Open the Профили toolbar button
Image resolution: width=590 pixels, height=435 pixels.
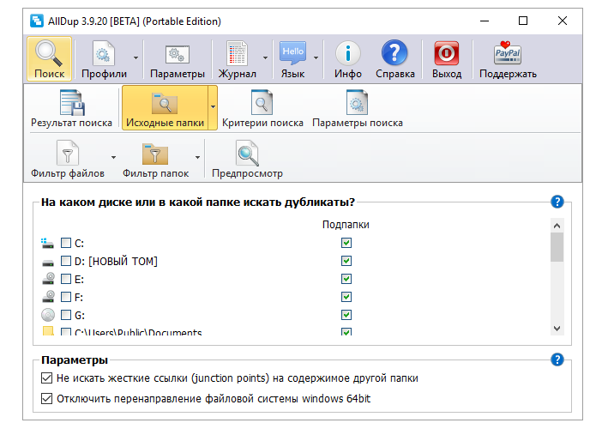[x=104, y=59]
